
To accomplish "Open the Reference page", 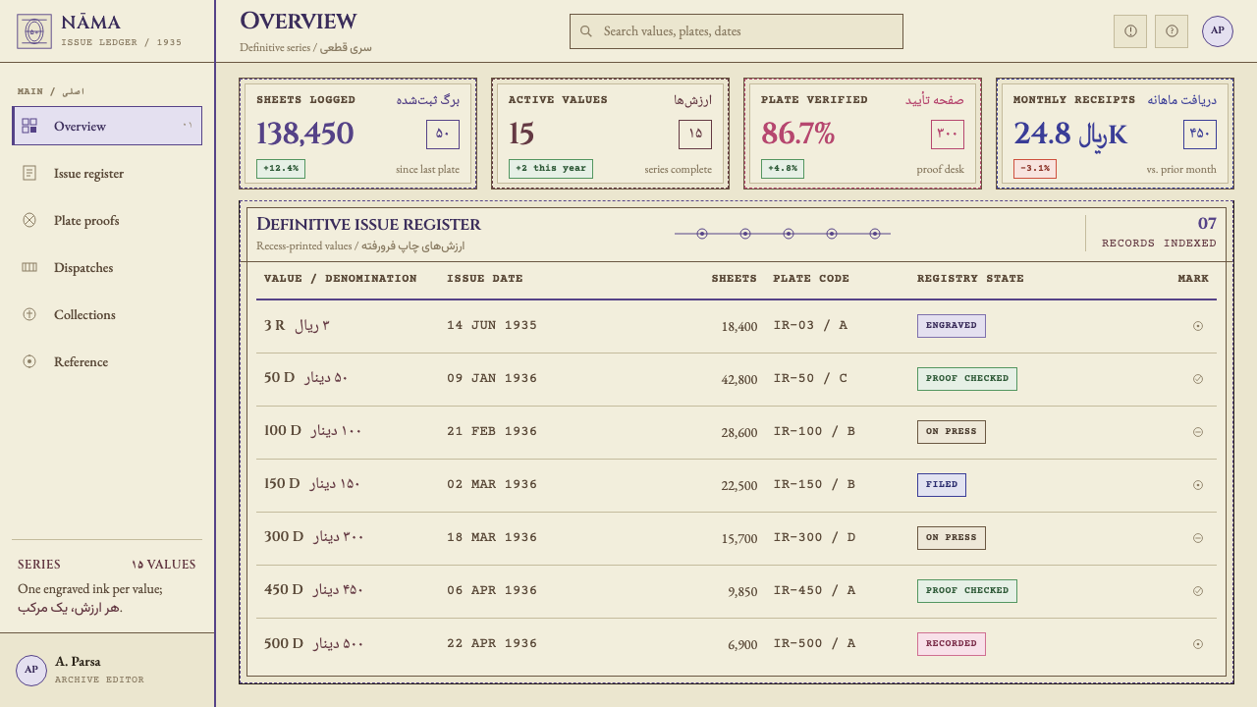I will [107, 361].
